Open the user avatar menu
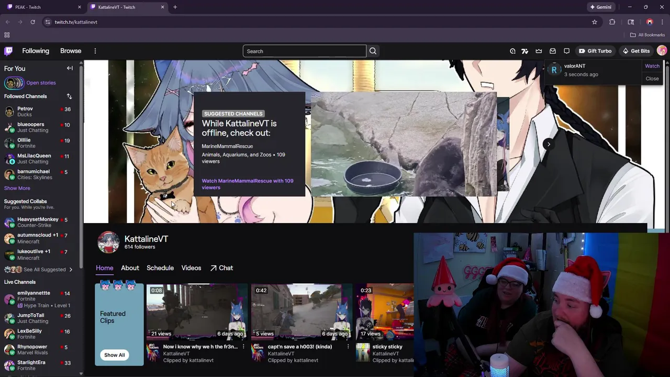Viewport: 670px width, 377px height. [x=662, y=51]
